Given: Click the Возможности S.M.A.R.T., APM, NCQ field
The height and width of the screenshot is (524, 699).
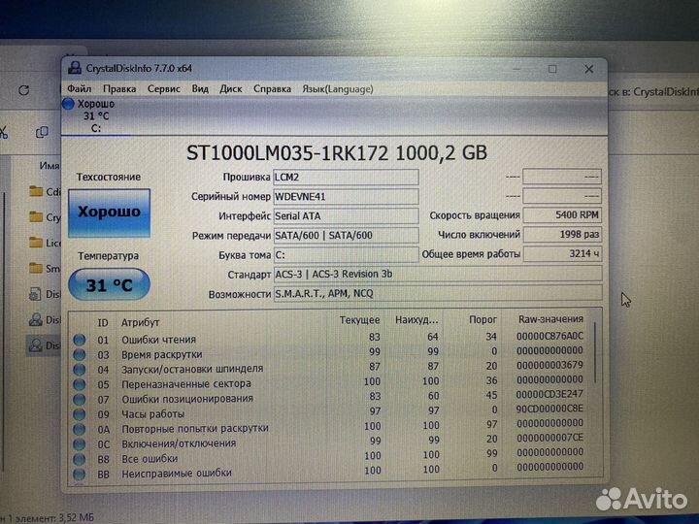Looking at the screenshot, I should click(x=437, y=294).
